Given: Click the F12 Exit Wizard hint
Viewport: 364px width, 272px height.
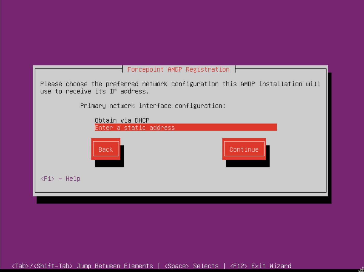Looking at the screenshot, I should tap(261, 266).
